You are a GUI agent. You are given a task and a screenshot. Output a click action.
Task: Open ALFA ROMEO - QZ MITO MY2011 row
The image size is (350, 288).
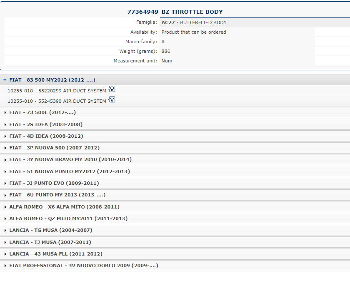pos(68,218)
